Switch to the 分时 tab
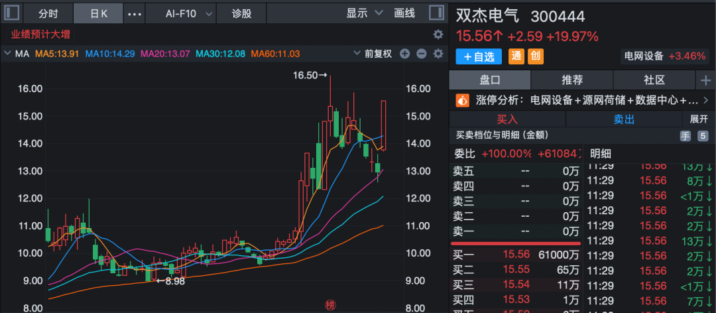This screenshot has width=716, height=313. coord(48,13)
